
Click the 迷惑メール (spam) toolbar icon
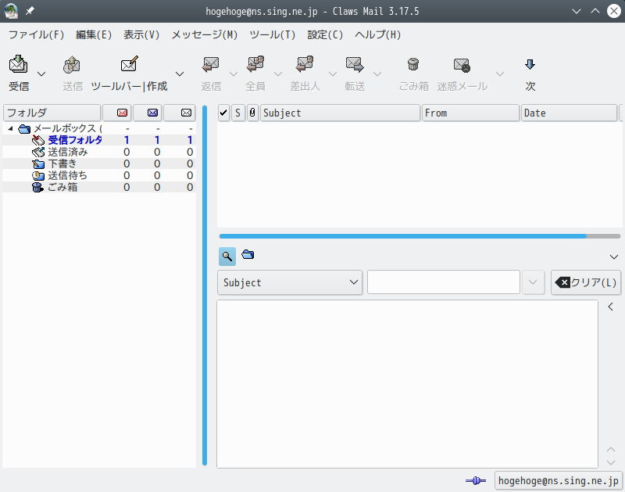click(462, 65)
